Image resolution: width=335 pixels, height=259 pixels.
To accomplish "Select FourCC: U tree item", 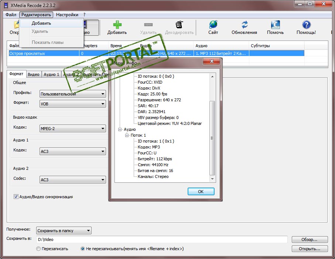I will [x=147, y=153].
